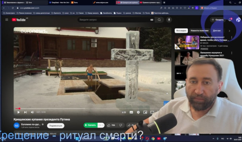The width and height of the screenshot is (242, 142).
Task: Mute the video player volume
Action: [x=32, y=112]
